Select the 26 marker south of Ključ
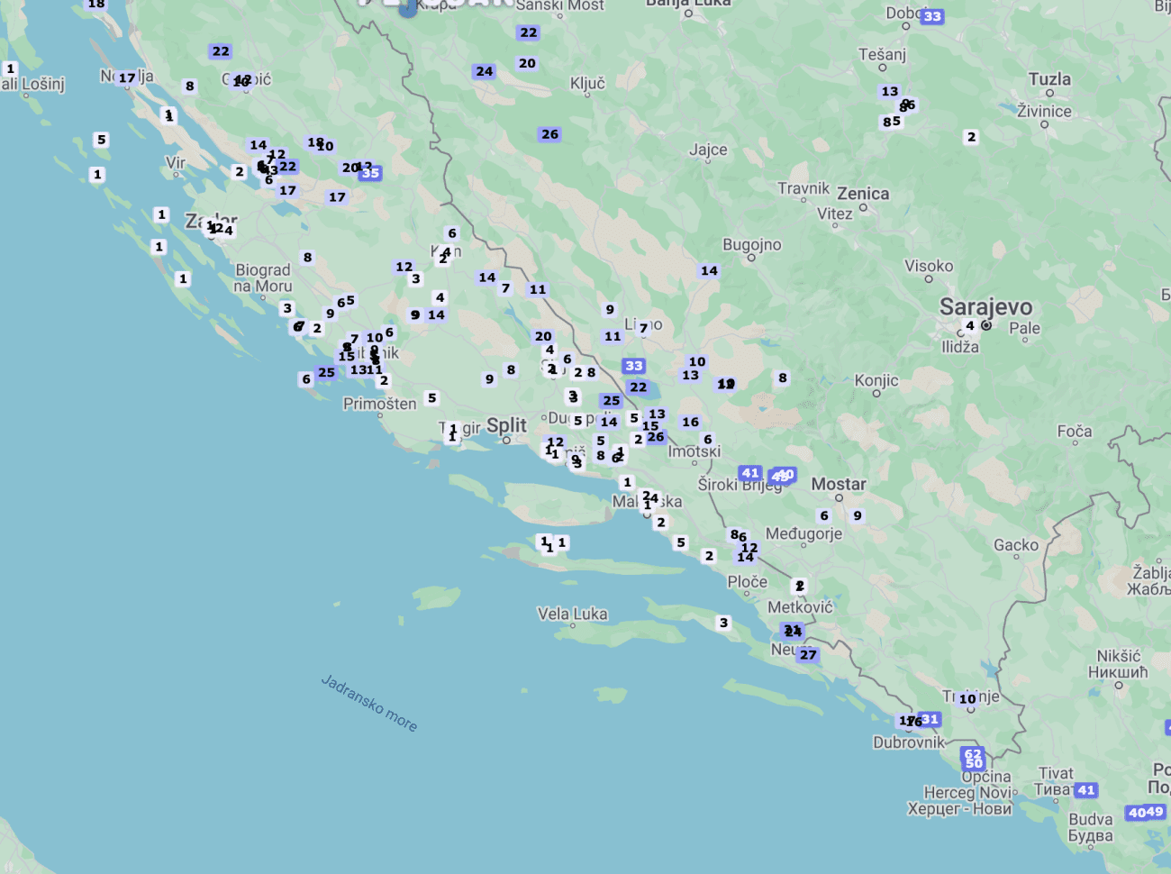 click(549, 134)
